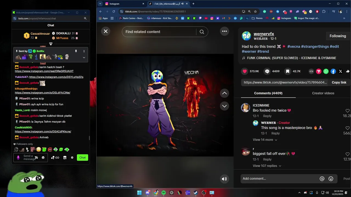Focus the Find related content search field
Viewport: 351px width, 197px height.
coord(159,32)
